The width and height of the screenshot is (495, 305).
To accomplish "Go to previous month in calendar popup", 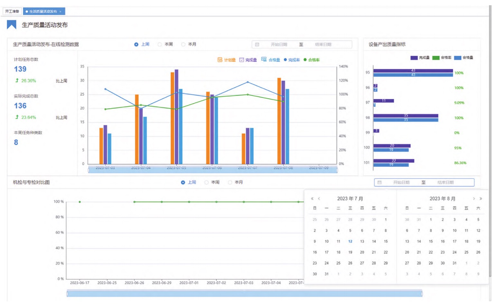I will pos(319,199).
